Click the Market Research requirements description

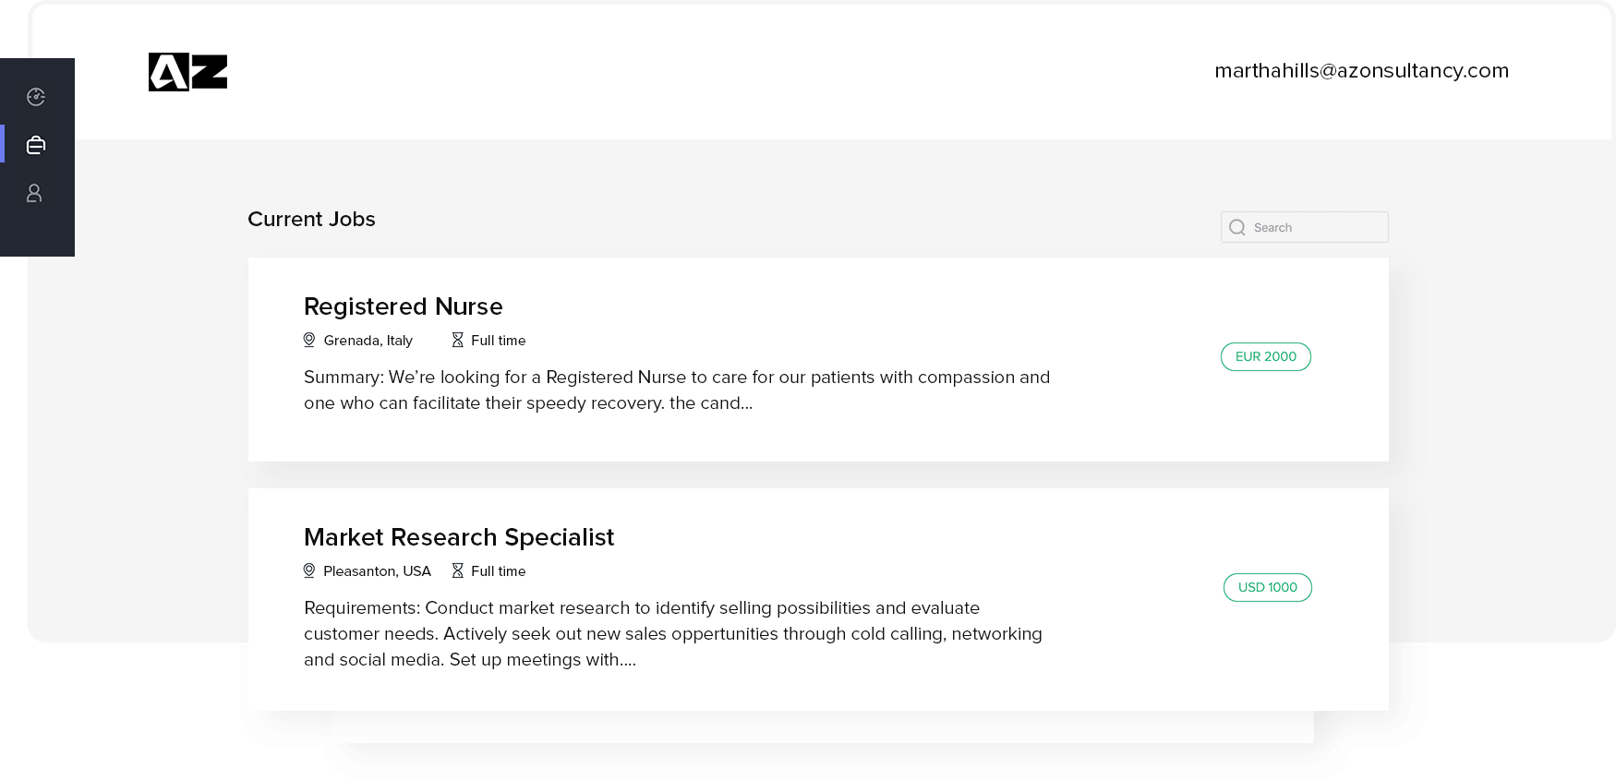(673, 633)
